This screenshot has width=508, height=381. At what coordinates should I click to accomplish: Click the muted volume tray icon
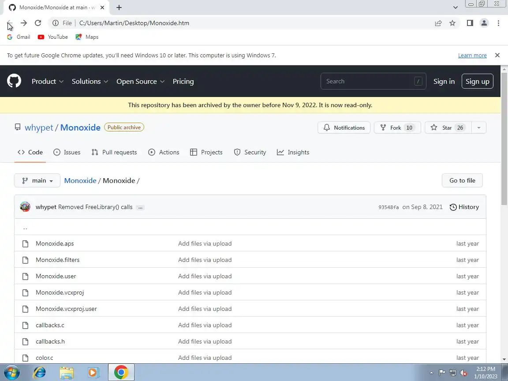click(x=463, y=373)
